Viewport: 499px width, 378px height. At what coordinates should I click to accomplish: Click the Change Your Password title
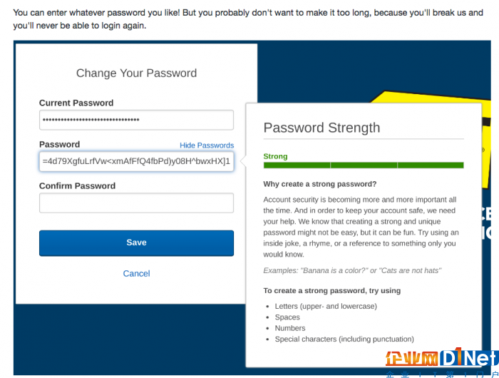pyautogui.click(x=136, y=73)
